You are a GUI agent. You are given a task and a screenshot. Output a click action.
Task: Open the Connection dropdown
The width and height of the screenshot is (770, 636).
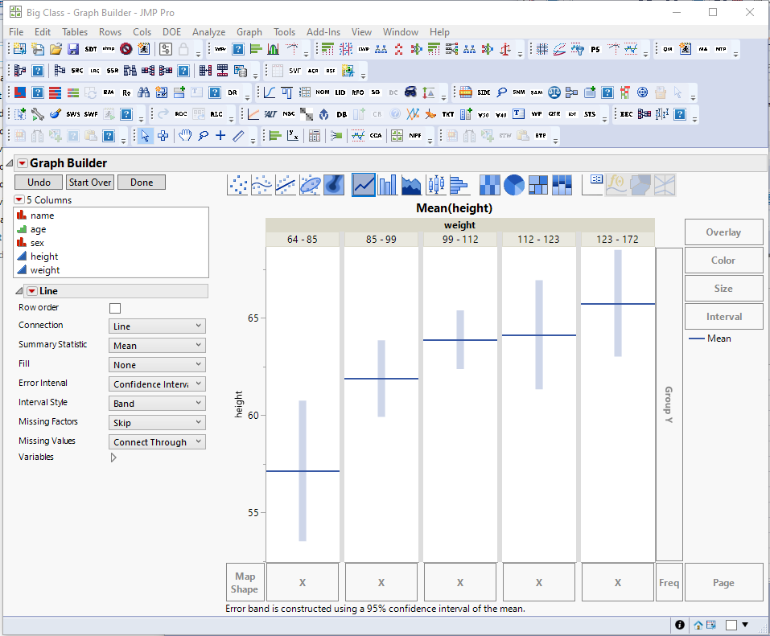tap(156, 325)
